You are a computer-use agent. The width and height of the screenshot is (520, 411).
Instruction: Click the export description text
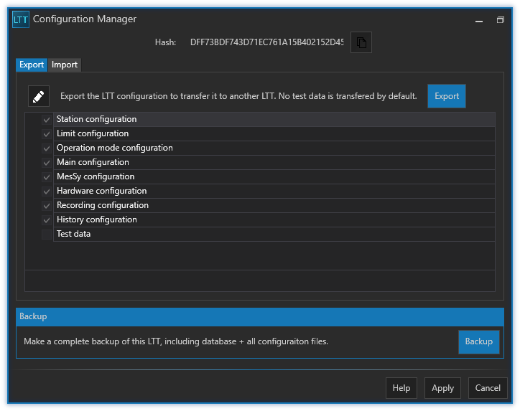(x=238, y=96)
